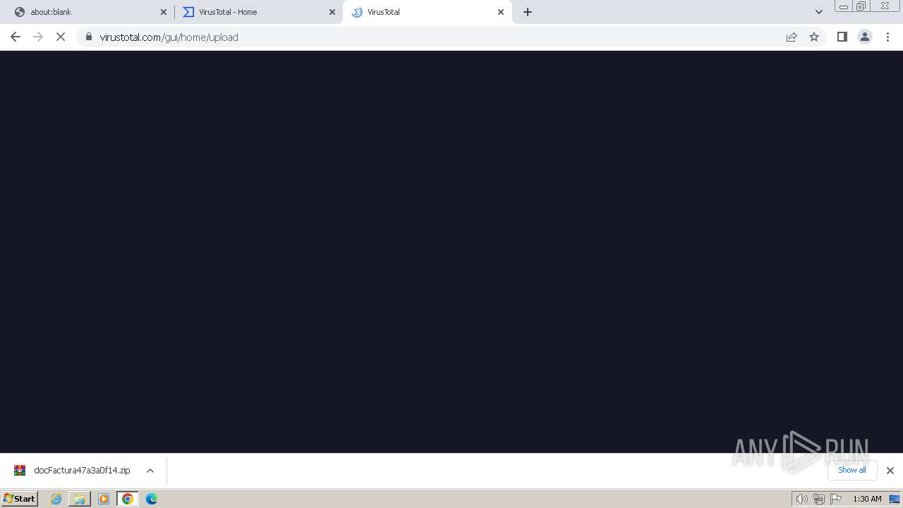
Task: Open File Explorer from taskbar
Action: tap(80, 499)
